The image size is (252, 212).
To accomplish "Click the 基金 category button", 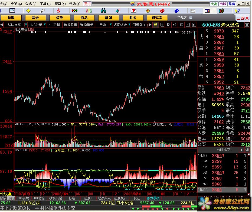I will [35, 18].
